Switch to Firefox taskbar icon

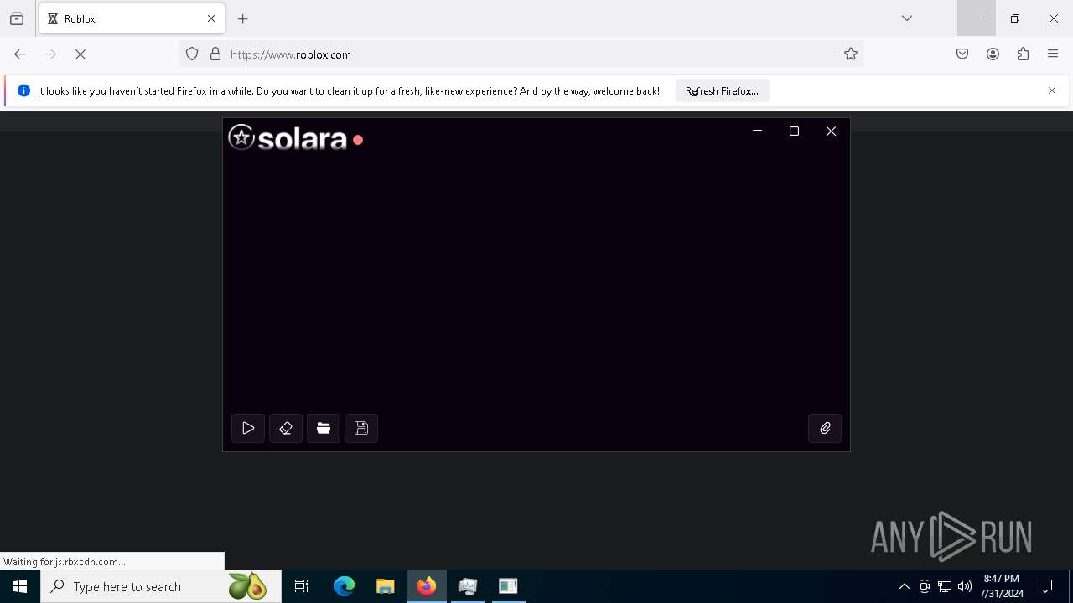click(x=426, y=586)
